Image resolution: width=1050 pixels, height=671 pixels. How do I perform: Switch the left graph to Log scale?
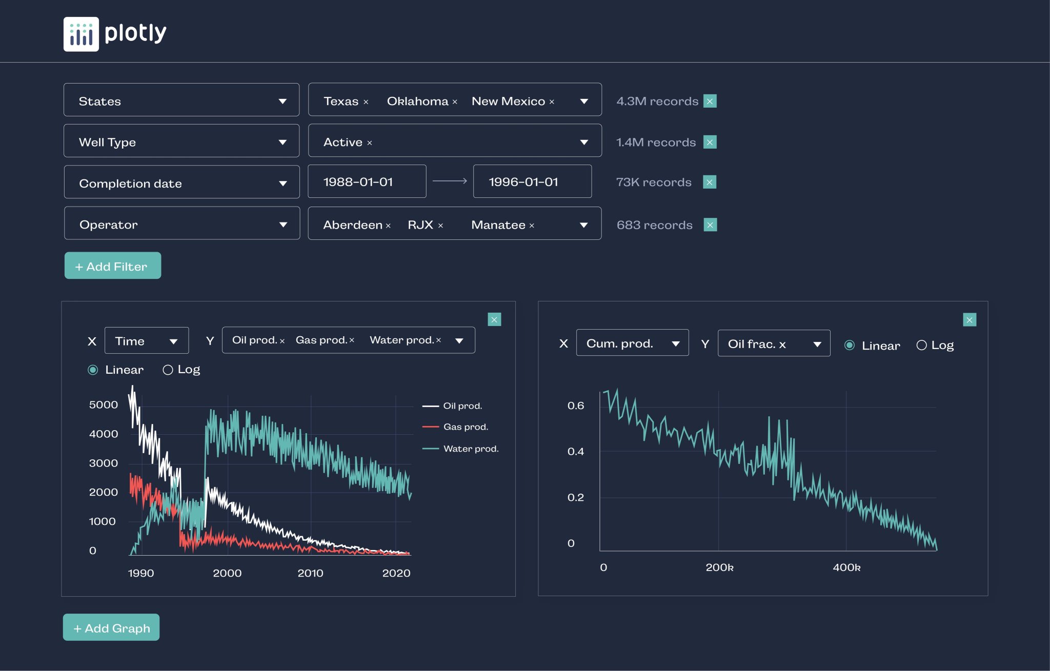168,369
